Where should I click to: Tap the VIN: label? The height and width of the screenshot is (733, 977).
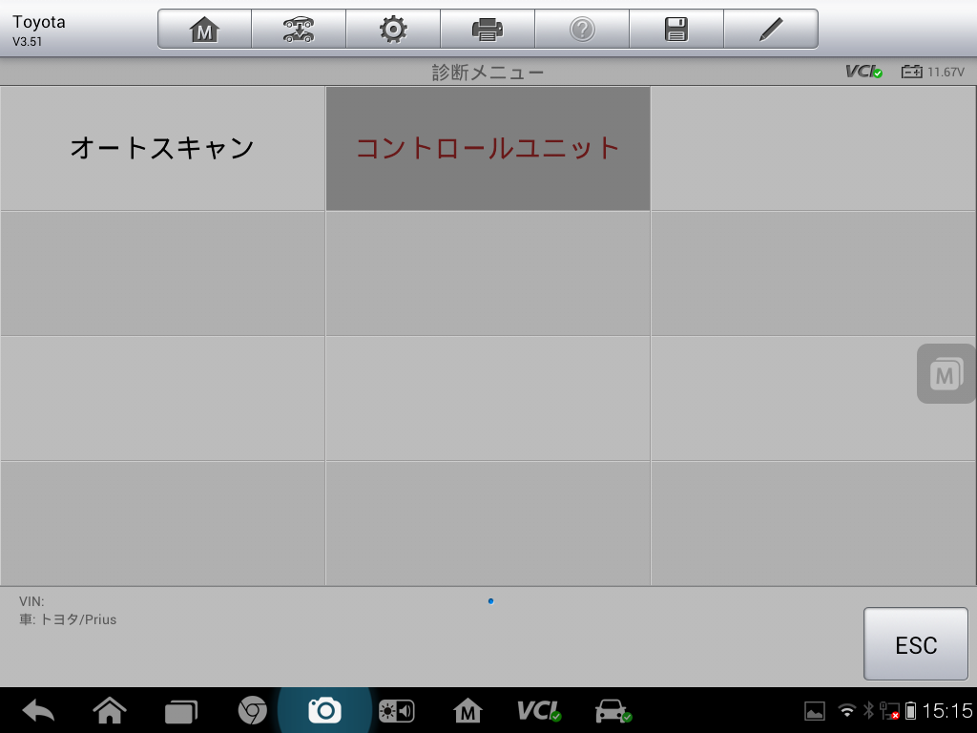(31, 601)
